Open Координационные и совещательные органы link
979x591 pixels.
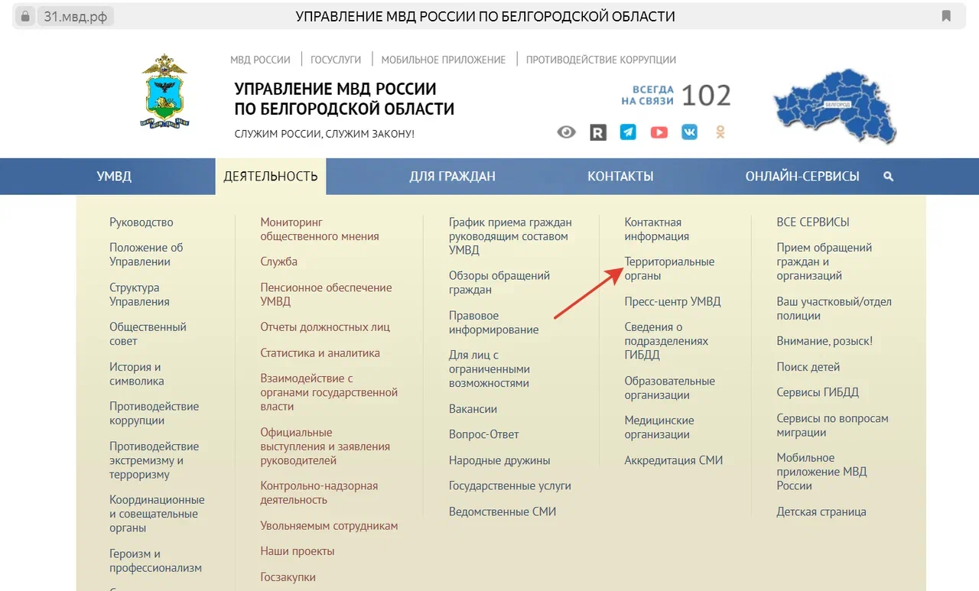(157, 514)
